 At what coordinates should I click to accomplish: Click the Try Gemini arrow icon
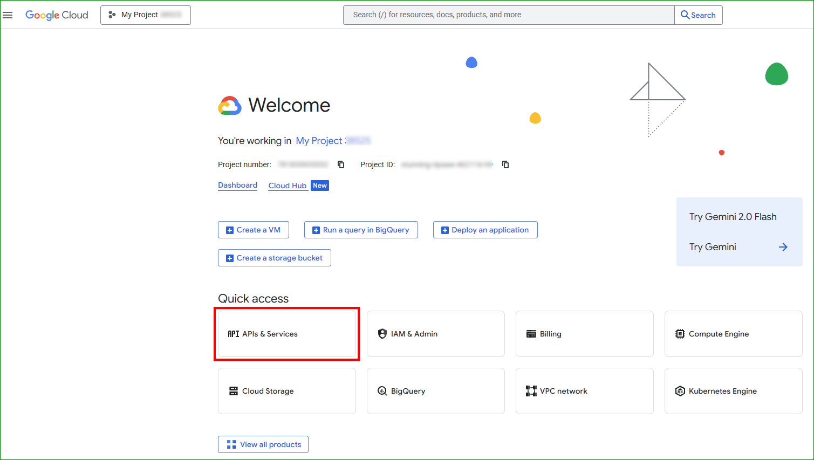(x=783, y=247)
